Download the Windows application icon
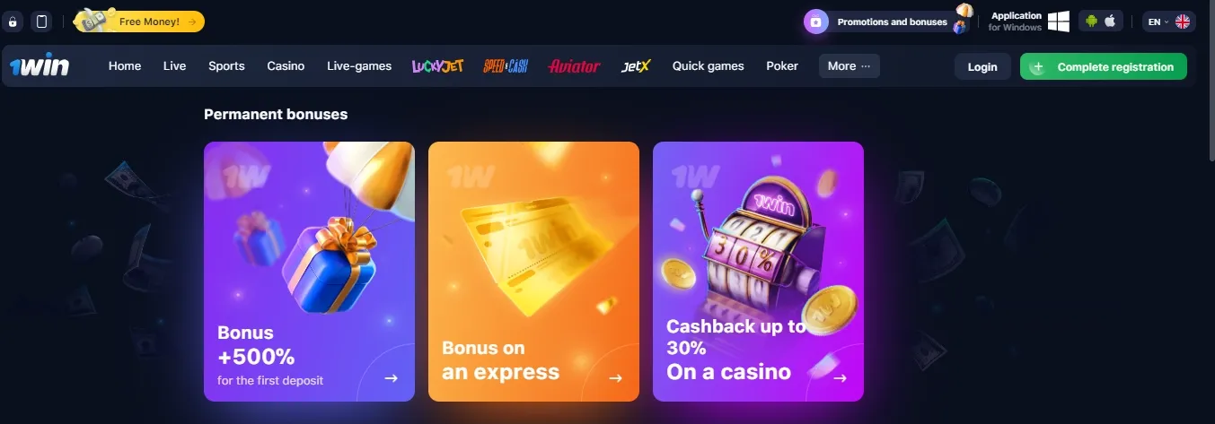The height and width of the screenshot is (424, 1215). point(1059,21)
